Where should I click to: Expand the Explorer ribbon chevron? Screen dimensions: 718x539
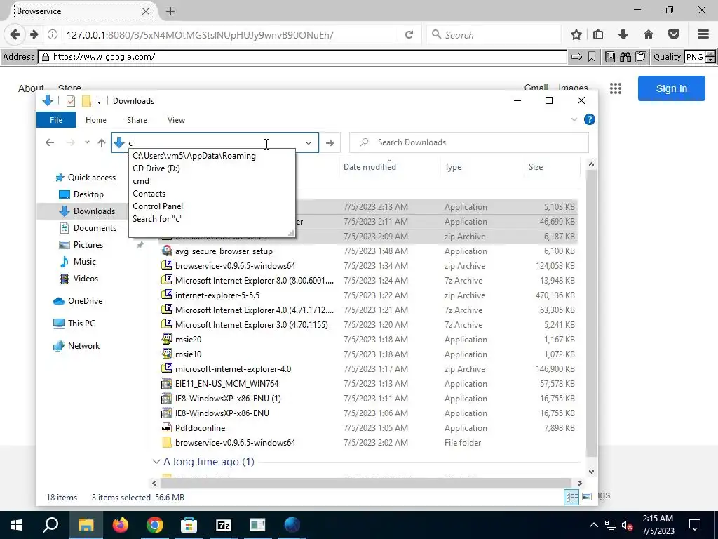(x=574, y=119)
